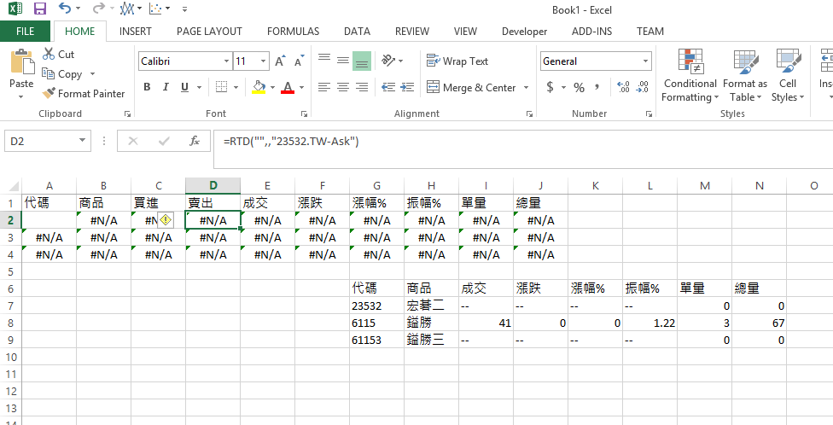Image resolution: width=833 pixels, height=425 pixels.
Task: Open Cell Styles gallery
Action: point(788,75)
